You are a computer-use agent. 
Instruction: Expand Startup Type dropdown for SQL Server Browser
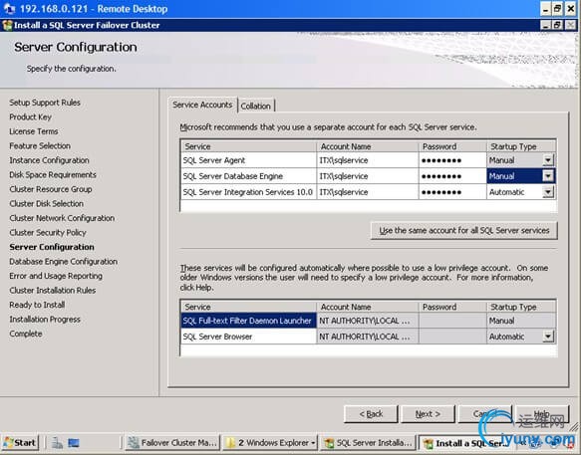coord(548,337)
